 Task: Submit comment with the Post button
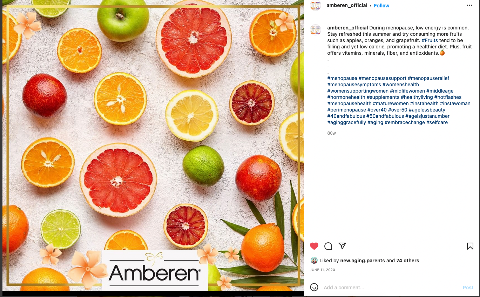click(x=468, y=288)
